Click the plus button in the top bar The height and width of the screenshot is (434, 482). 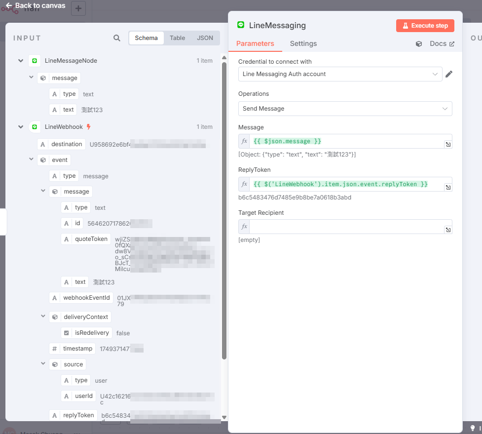click(78, 8)
